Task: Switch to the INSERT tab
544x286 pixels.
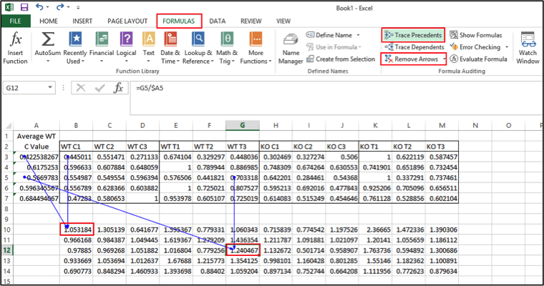Action: tap(82, 21)
